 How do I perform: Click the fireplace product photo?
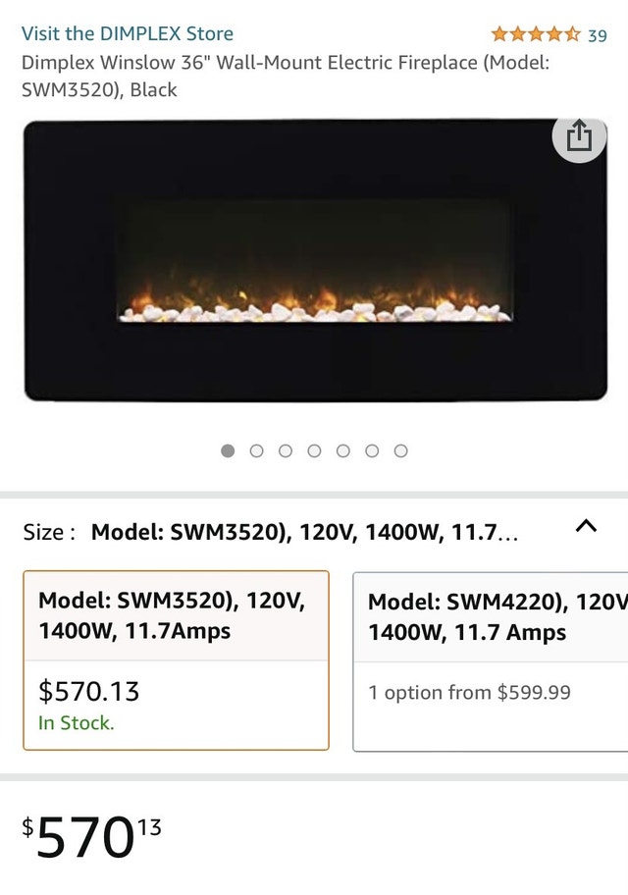tap(314, 260)
